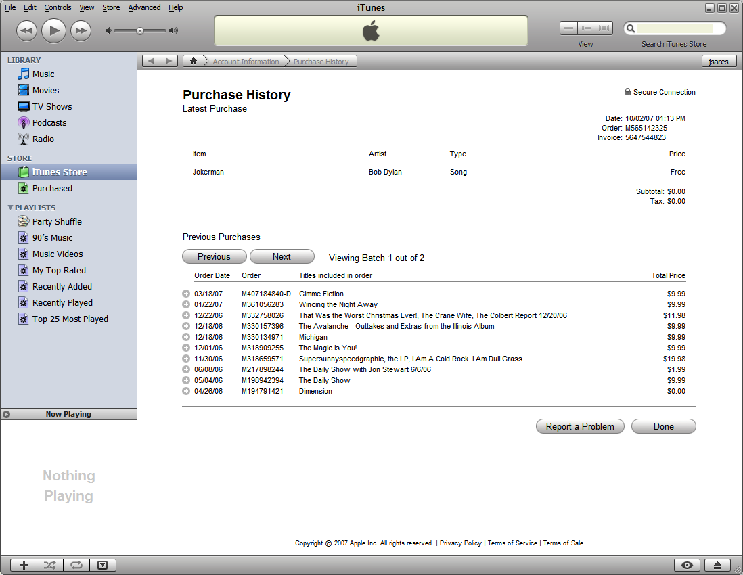Switch to list view
The width and height of the screenshot is (743, 575).
(568, 28)
